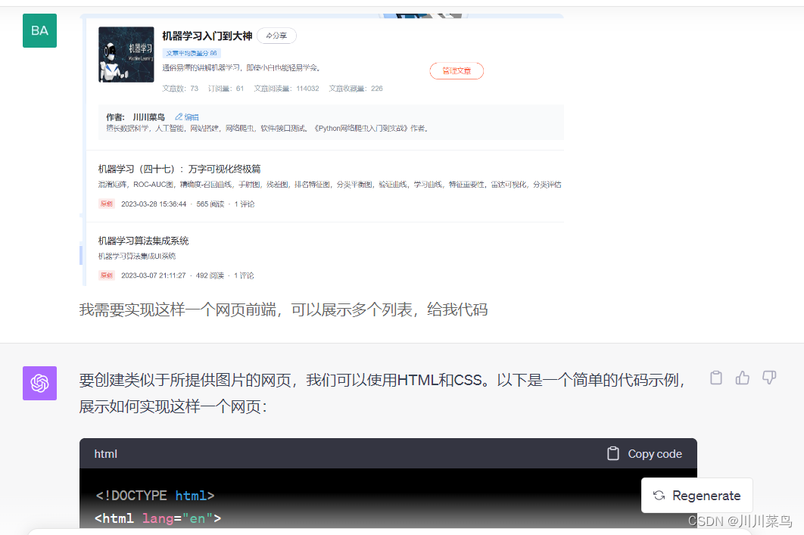
Task: Click the 文章平均质量分 86 badge
Action: coord(192,53)
